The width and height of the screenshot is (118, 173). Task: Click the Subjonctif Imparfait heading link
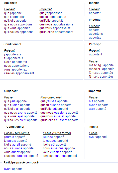tap(46, 9)
